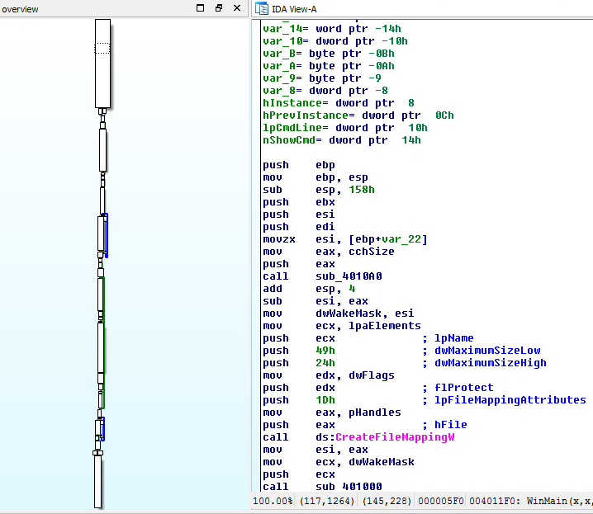Click the overview panel title

point(20,9)
